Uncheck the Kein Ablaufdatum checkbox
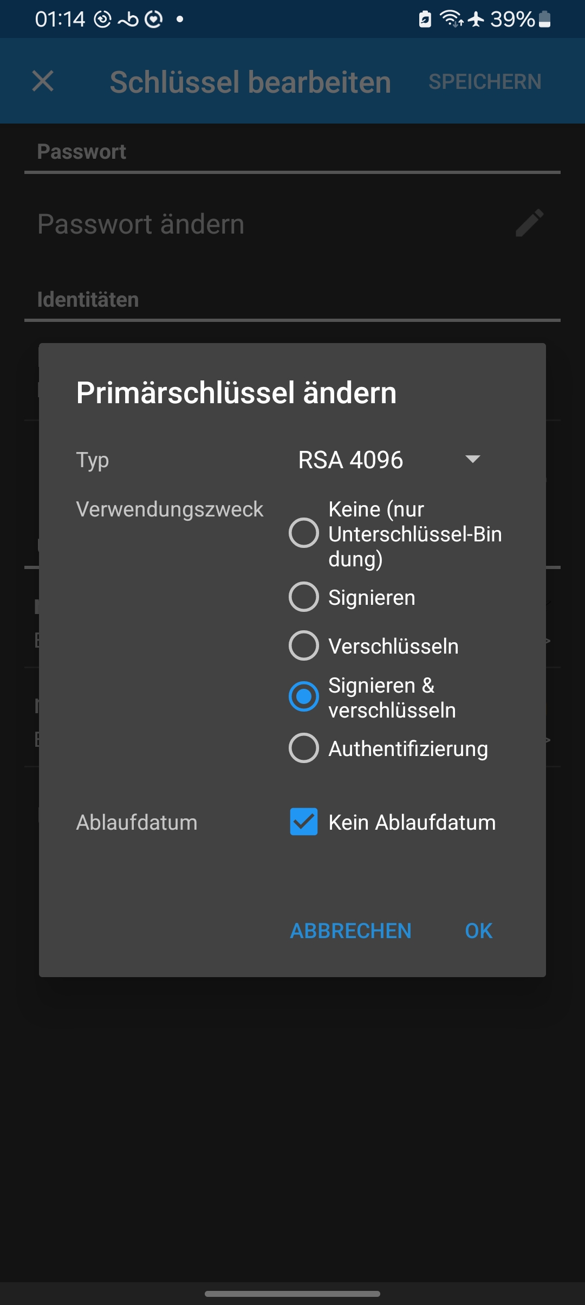This screenshot has height=1305, width=585. coord(305,822)
